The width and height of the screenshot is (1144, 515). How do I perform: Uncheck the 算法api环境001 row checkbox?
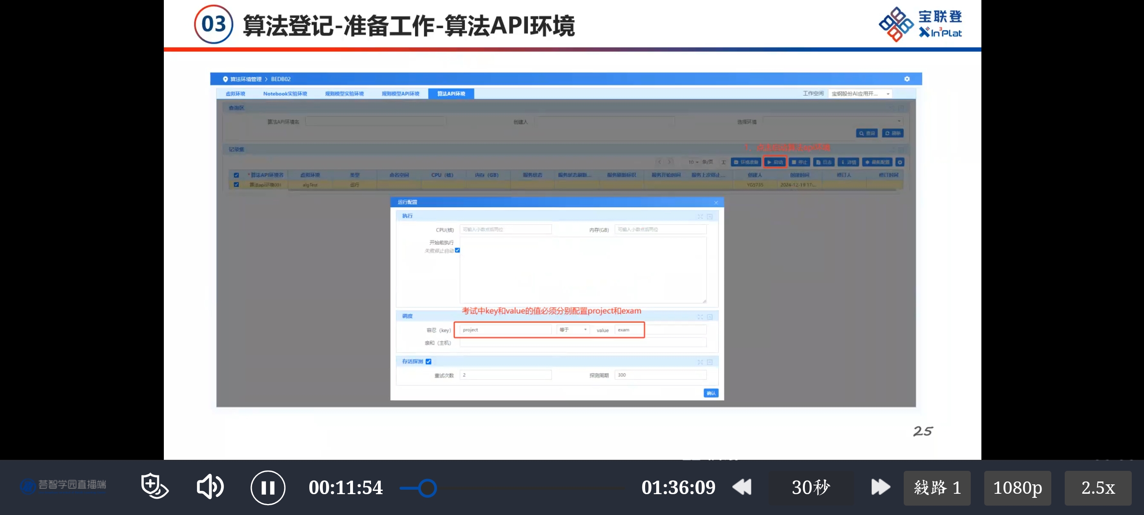pos(236,184)
